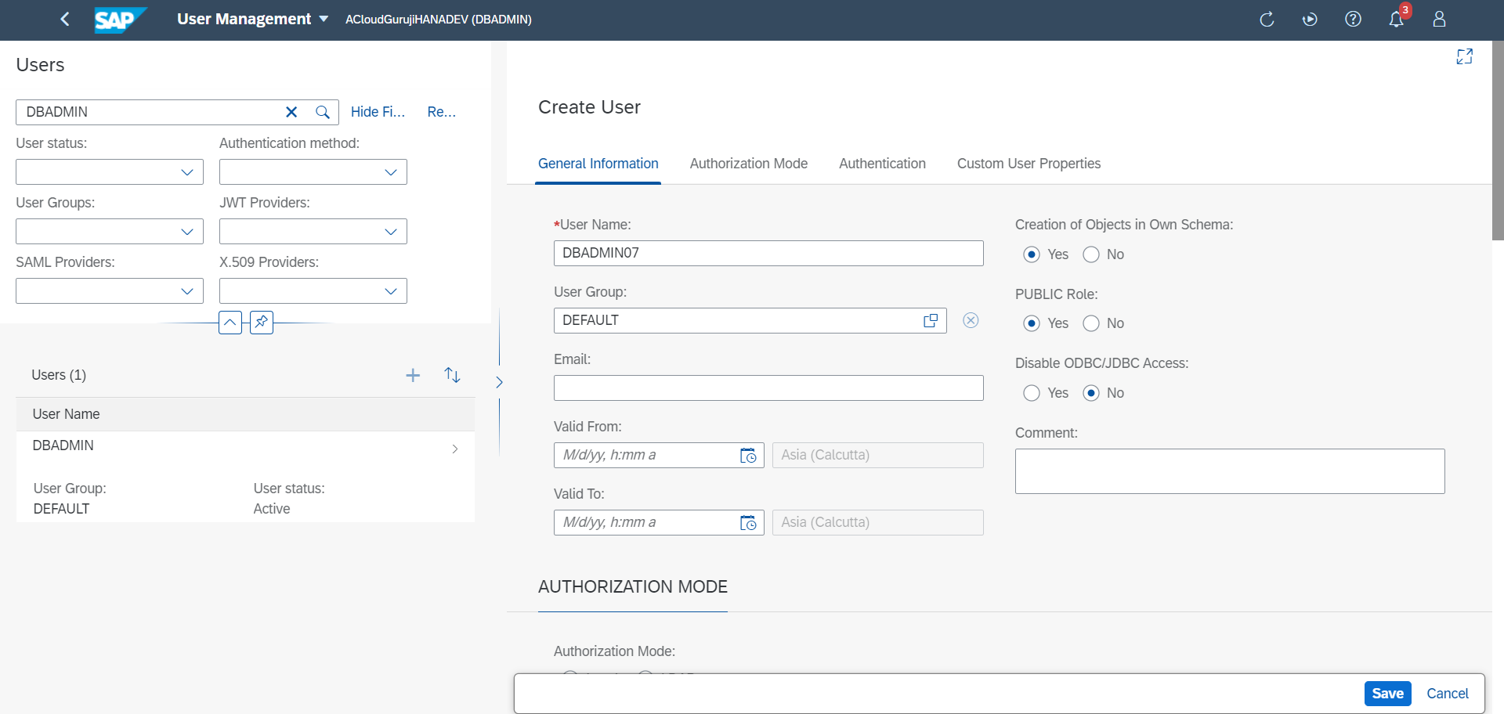
Task: Open Valid From date picker
Action: [748, 456]
